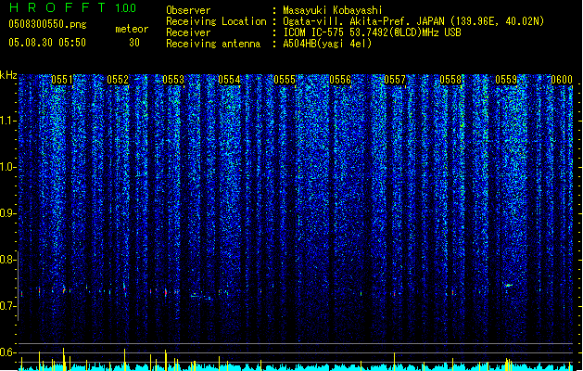Image resolution: width=583 pixels, height=371 pixels.
Task: Click the 0600 time marker
Action: click(x=562, y=80)
